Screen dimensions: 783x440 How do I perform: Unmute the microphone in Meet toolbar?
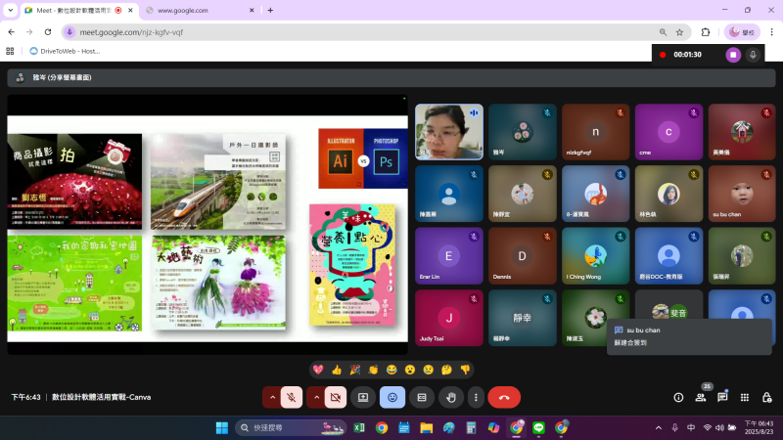pyautogui.click(x=291, y=397)
